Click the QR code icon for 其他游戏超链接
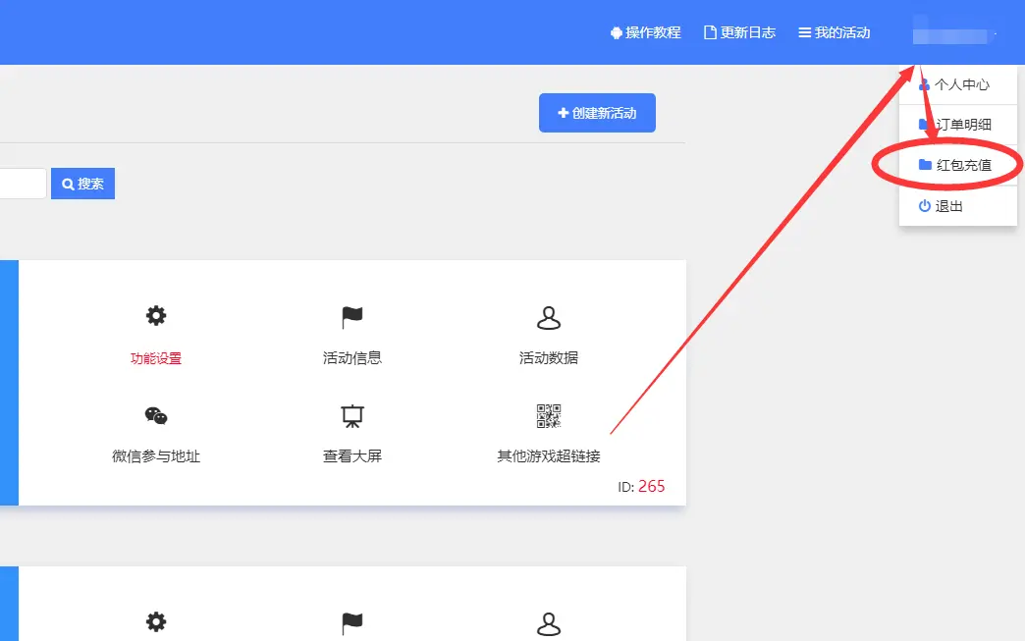1025x641 pixels. point(549,416)
